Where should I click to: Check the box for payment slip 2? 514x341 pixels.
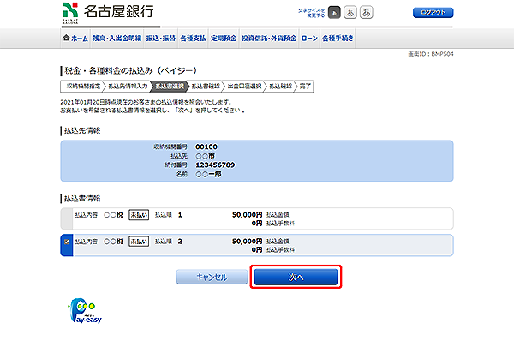point(67,242)
